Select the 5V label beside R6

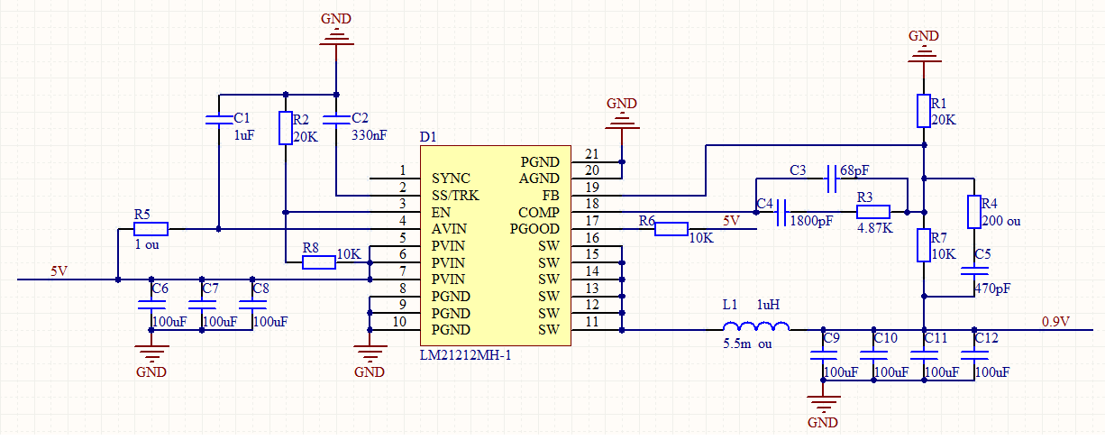tap(731, 220)
